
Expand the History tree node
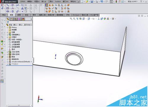click(x=7, y=27)
